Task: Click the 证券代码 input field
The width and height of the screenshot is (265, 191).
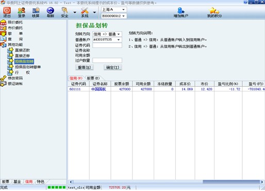Action: (x=107, y=45)
